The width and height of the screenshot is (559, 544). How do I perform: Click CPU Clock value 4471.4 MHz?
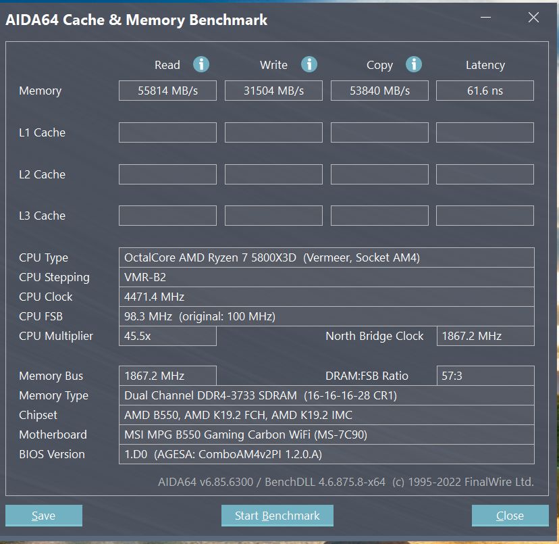[x=327, y=297]
